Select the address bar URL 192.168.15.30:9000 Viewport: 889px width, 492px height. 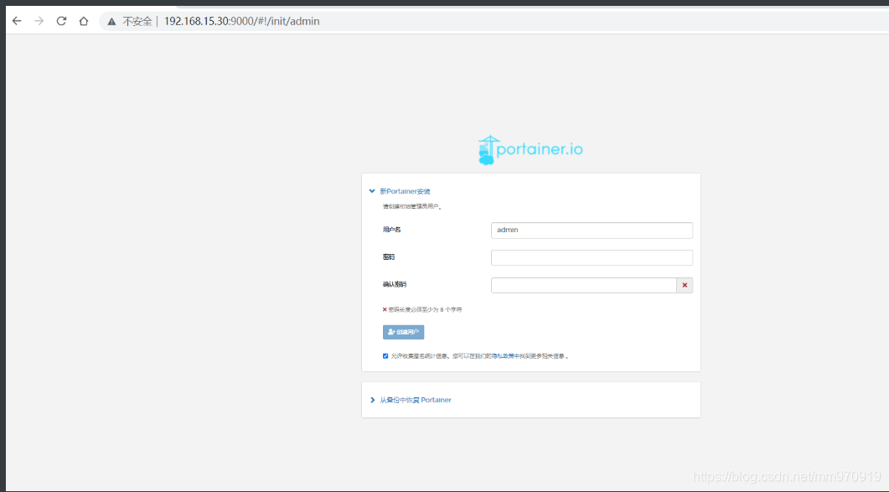pos(241,22)
